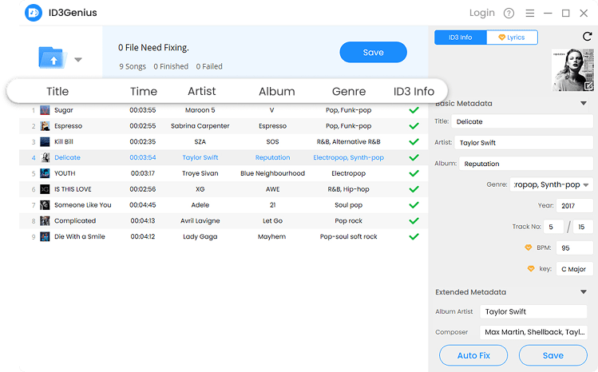Edit the total tracks field showing 15

584,227
